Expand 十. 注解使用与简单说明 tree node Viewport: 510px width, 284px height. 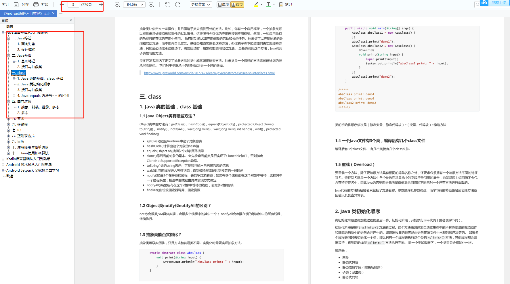pos(9,147)
